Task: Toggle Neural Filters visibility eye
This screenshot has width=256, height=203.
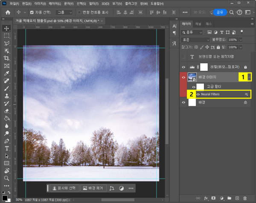Action: click(x=198, y=94)
